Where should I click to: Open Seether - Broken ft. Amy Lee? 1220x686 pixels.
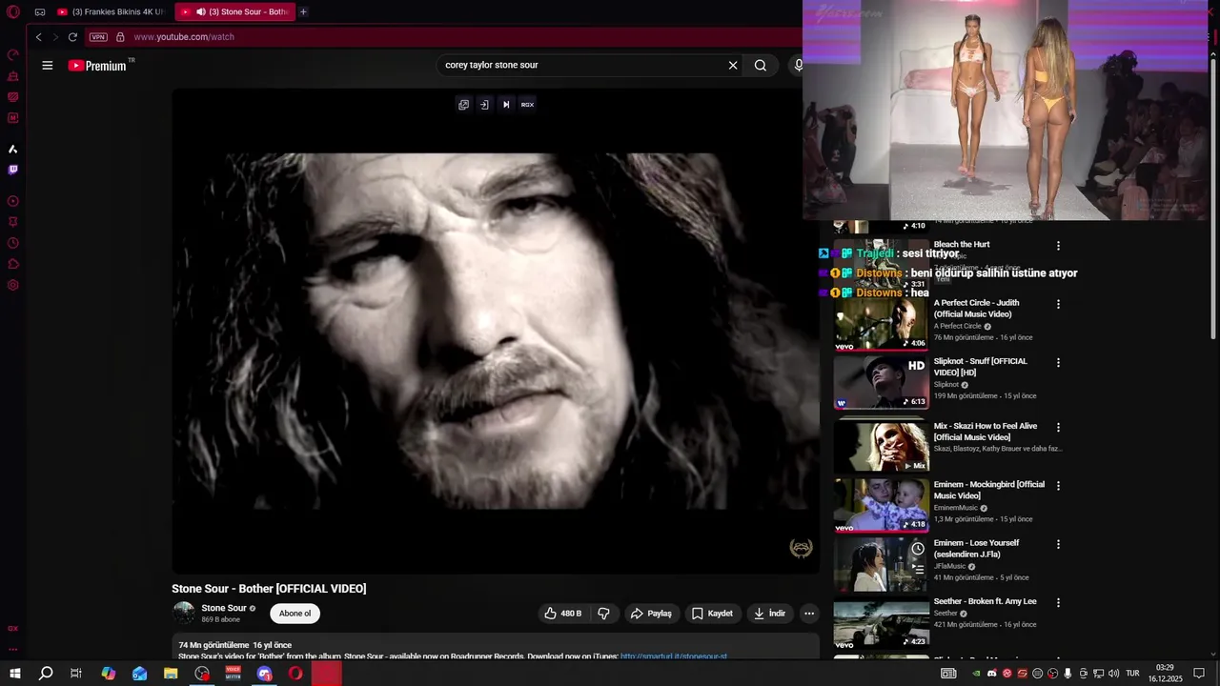[x=985, y=601]
